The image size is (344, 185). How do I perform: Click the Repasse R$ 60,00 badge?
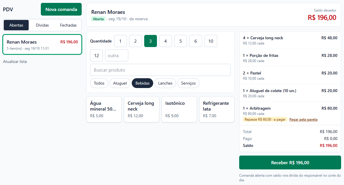point(265,119)
